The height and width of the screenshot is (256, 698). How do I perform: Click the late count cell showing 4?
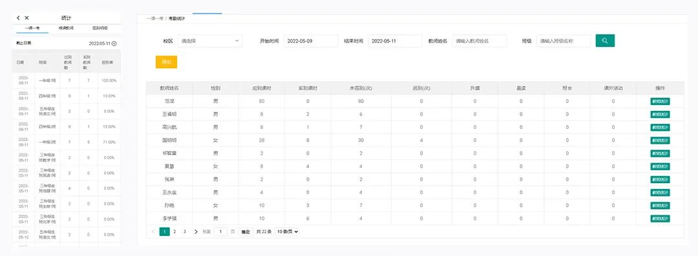(421, 141)
